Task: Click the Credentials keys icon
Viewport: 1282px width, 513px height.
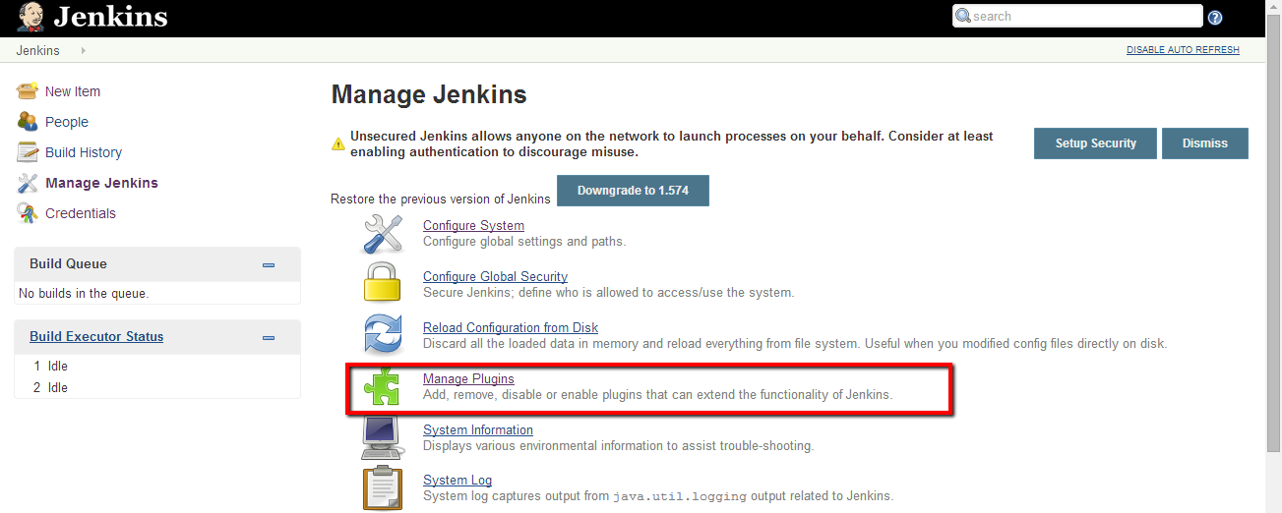Action: tap(28, 213)
